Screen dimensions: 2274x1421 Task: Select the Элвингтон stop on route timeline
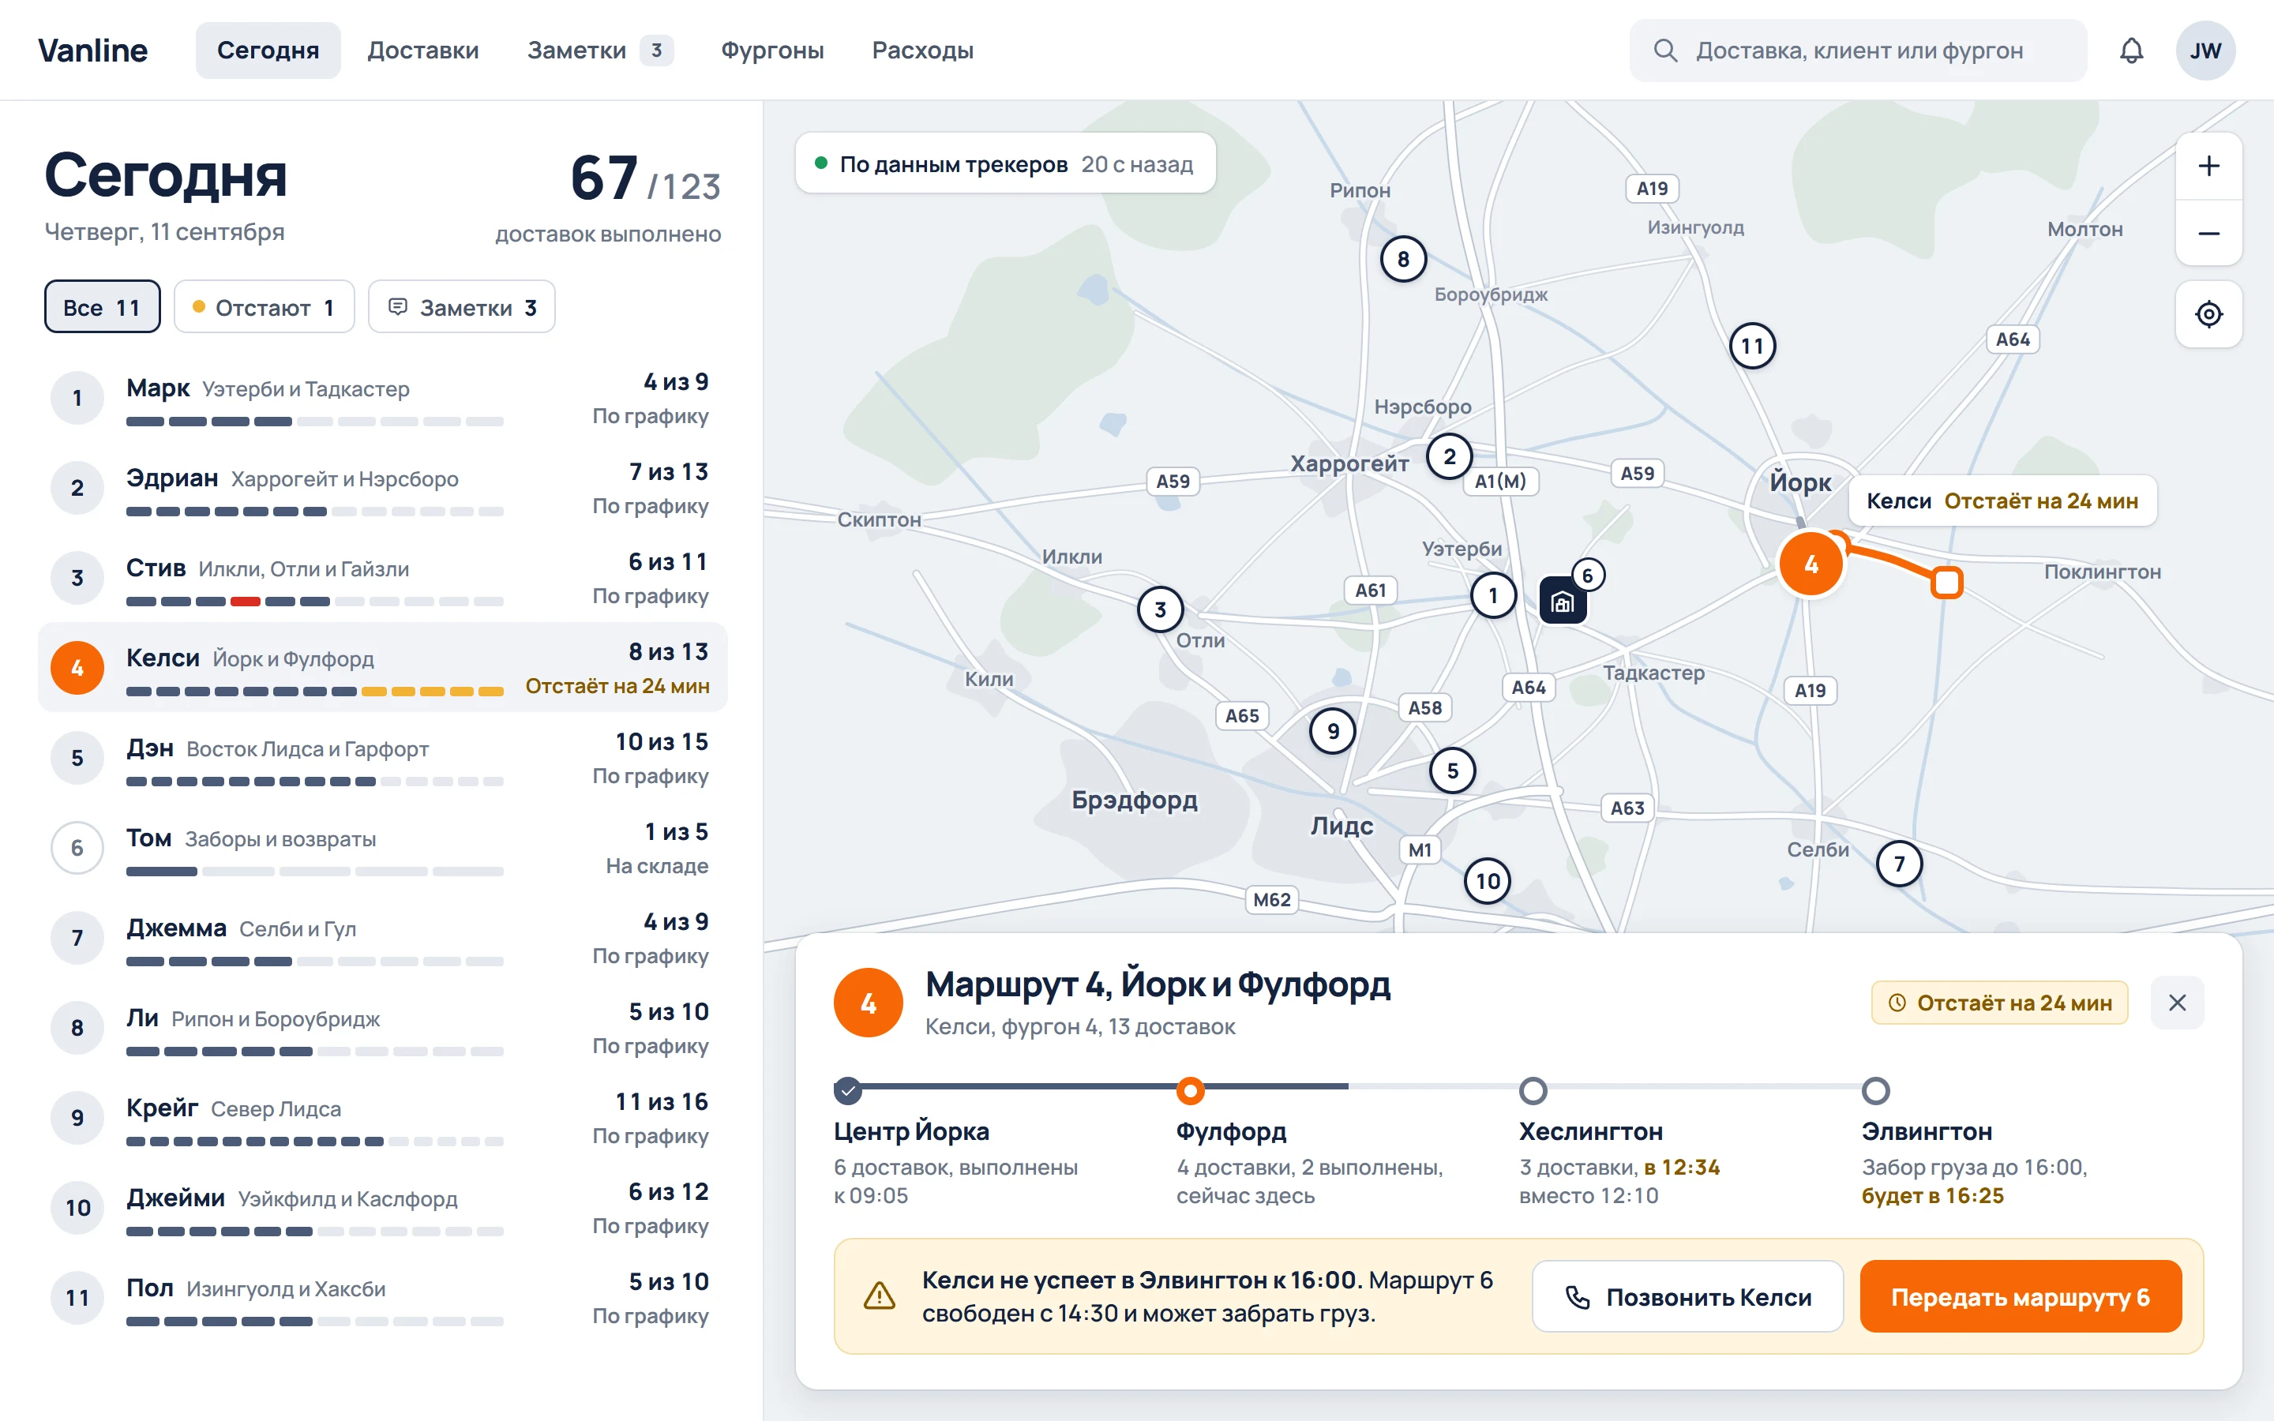(x=1875, y=1091)
